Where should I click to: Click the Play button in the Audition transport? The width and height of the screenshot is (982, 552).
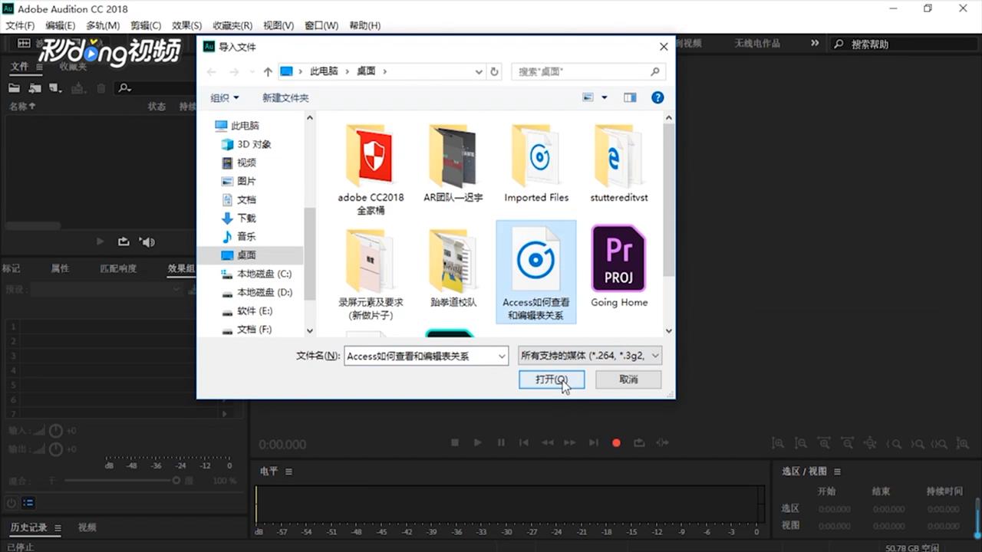coord(478,442)
